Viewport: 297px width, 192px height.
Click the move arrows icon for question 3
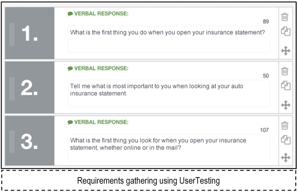(x=286, y=158)
